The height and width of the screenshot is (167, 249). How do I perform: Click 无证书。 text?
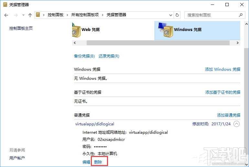(x=81, y=101)
